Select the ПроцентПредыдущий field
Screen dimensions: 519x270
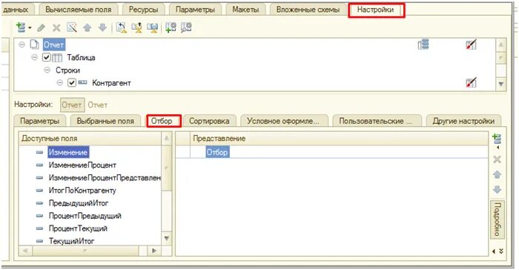click(x=85, y=216)
